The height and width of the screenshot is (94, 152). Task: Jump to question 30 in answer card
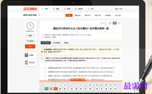point(115,89)
